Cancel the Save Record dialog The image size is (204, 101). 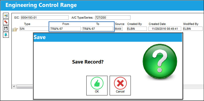pos(120,86)
